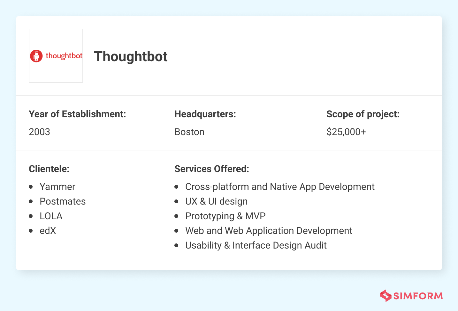Screen dimensions: 458x311
Task: Click the 'Clientele:' heading
Action: pos(49,169)
